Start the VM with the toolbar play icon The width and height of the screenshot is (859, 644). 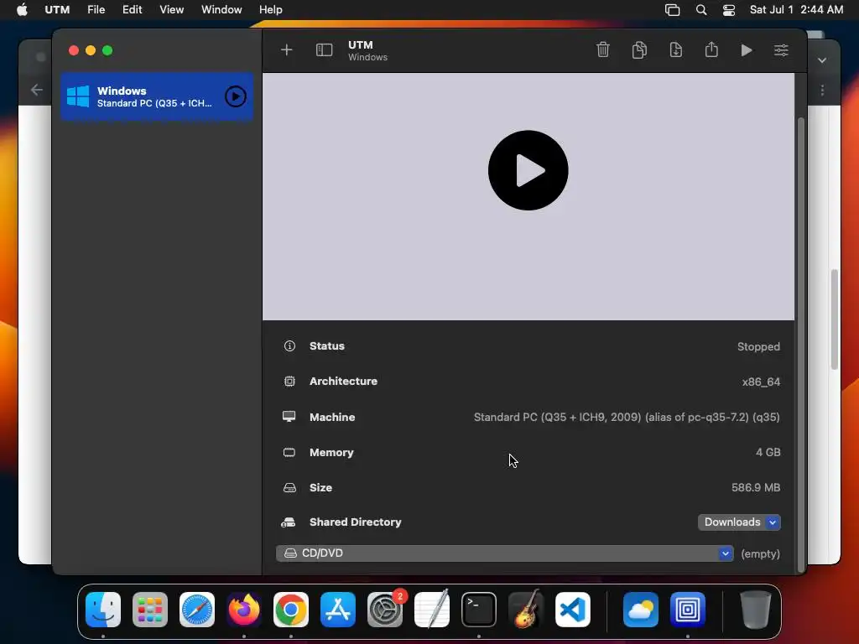[746, 50]
